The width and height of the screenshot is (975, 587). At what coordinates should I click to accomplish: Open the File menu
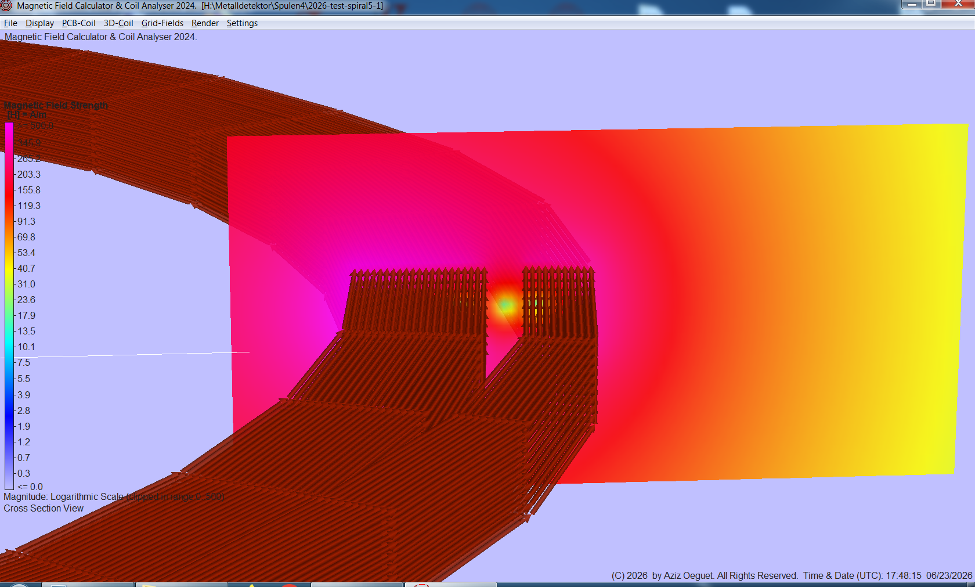point(10,23)
